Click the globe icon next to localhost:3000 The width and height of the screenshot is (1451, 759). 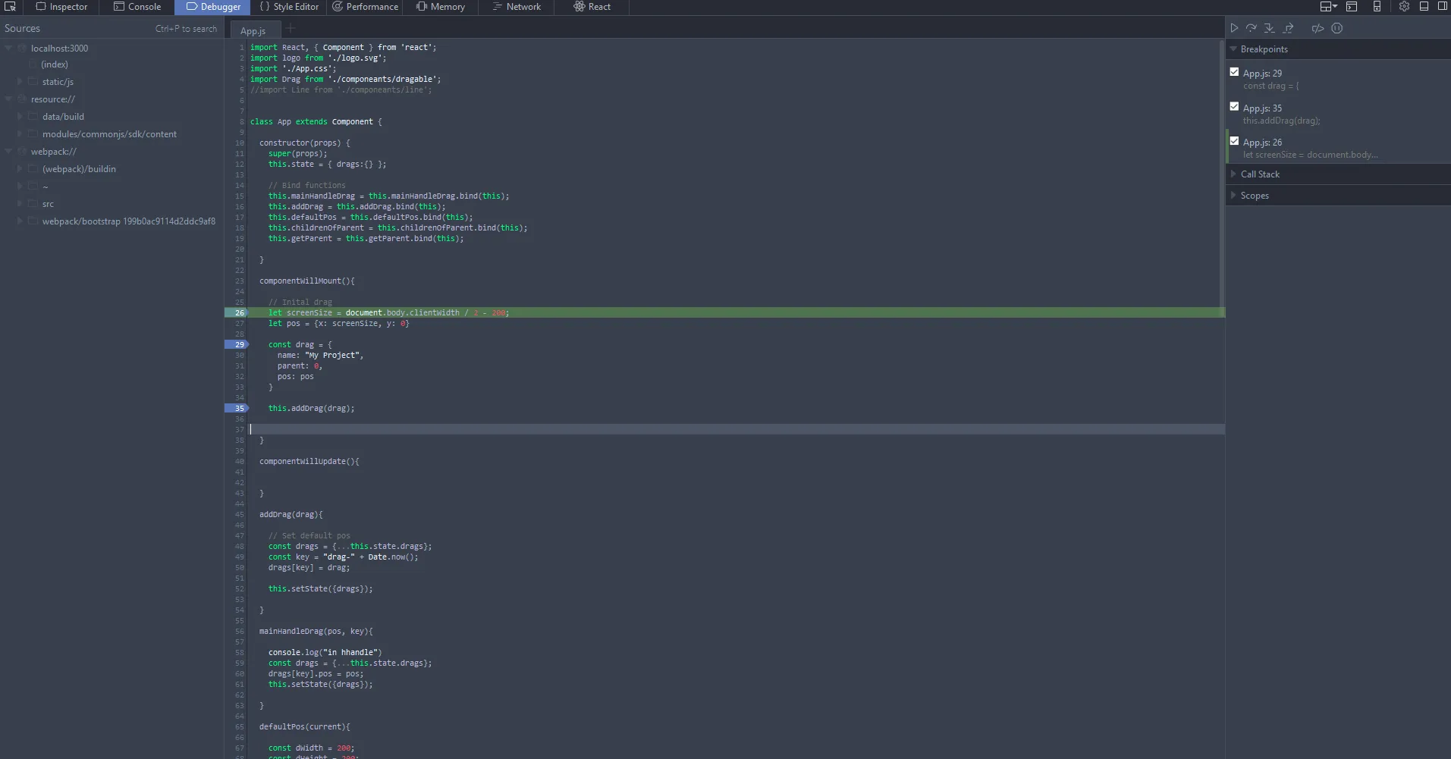[x=23, y=48]
